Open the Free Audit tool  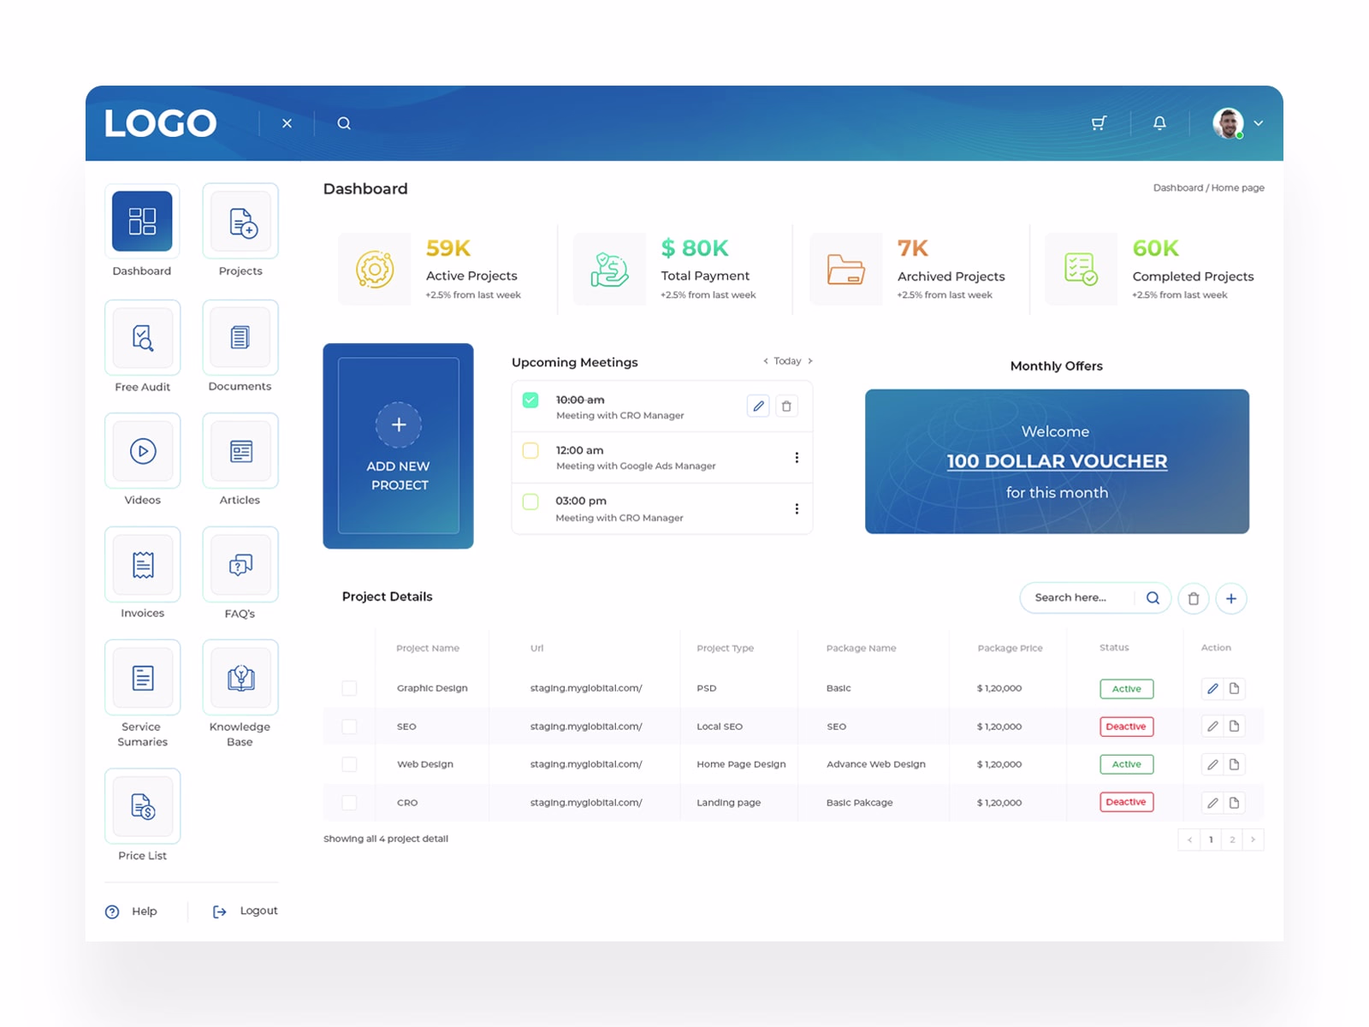(x=142, y=336)
